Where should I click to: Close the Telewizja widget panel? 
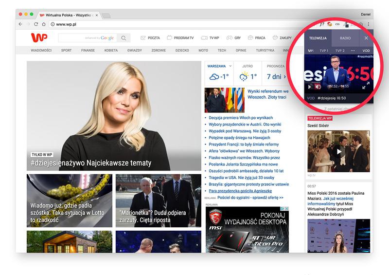coord(366,38)
